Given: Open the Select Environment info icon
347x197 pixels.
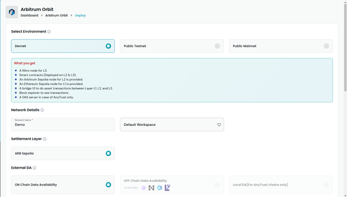Looking at the screenshot, I should pyautogui.click(x=49, y=31).
